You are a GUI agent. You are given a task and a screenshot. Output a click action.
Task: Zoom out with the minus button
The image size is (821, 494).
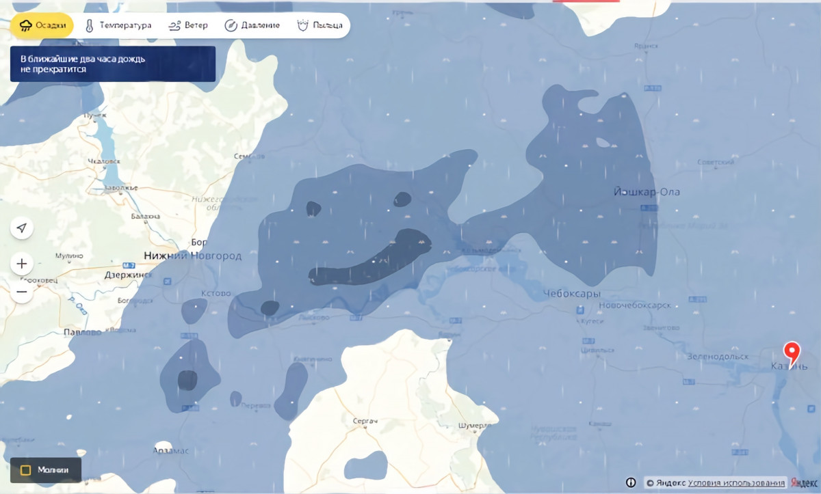tap(22, 292)
